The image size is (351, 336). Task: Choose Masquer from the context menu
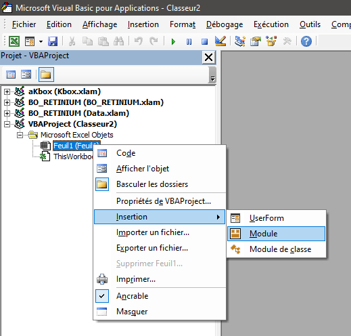[x=160, y=312]
